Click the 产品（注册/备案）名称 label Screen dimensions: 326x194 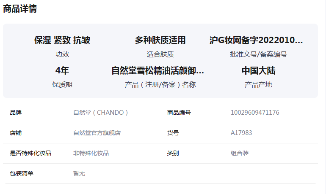pos(160,85)
